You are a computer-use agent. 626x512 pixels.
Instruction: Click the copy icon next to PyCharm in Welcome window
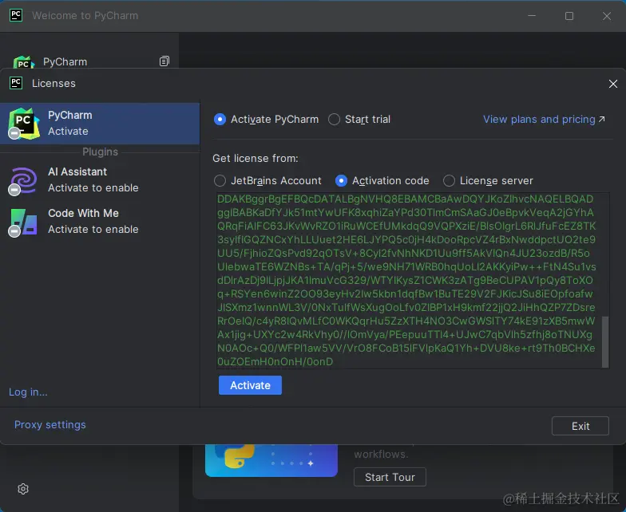click(164, 61)
